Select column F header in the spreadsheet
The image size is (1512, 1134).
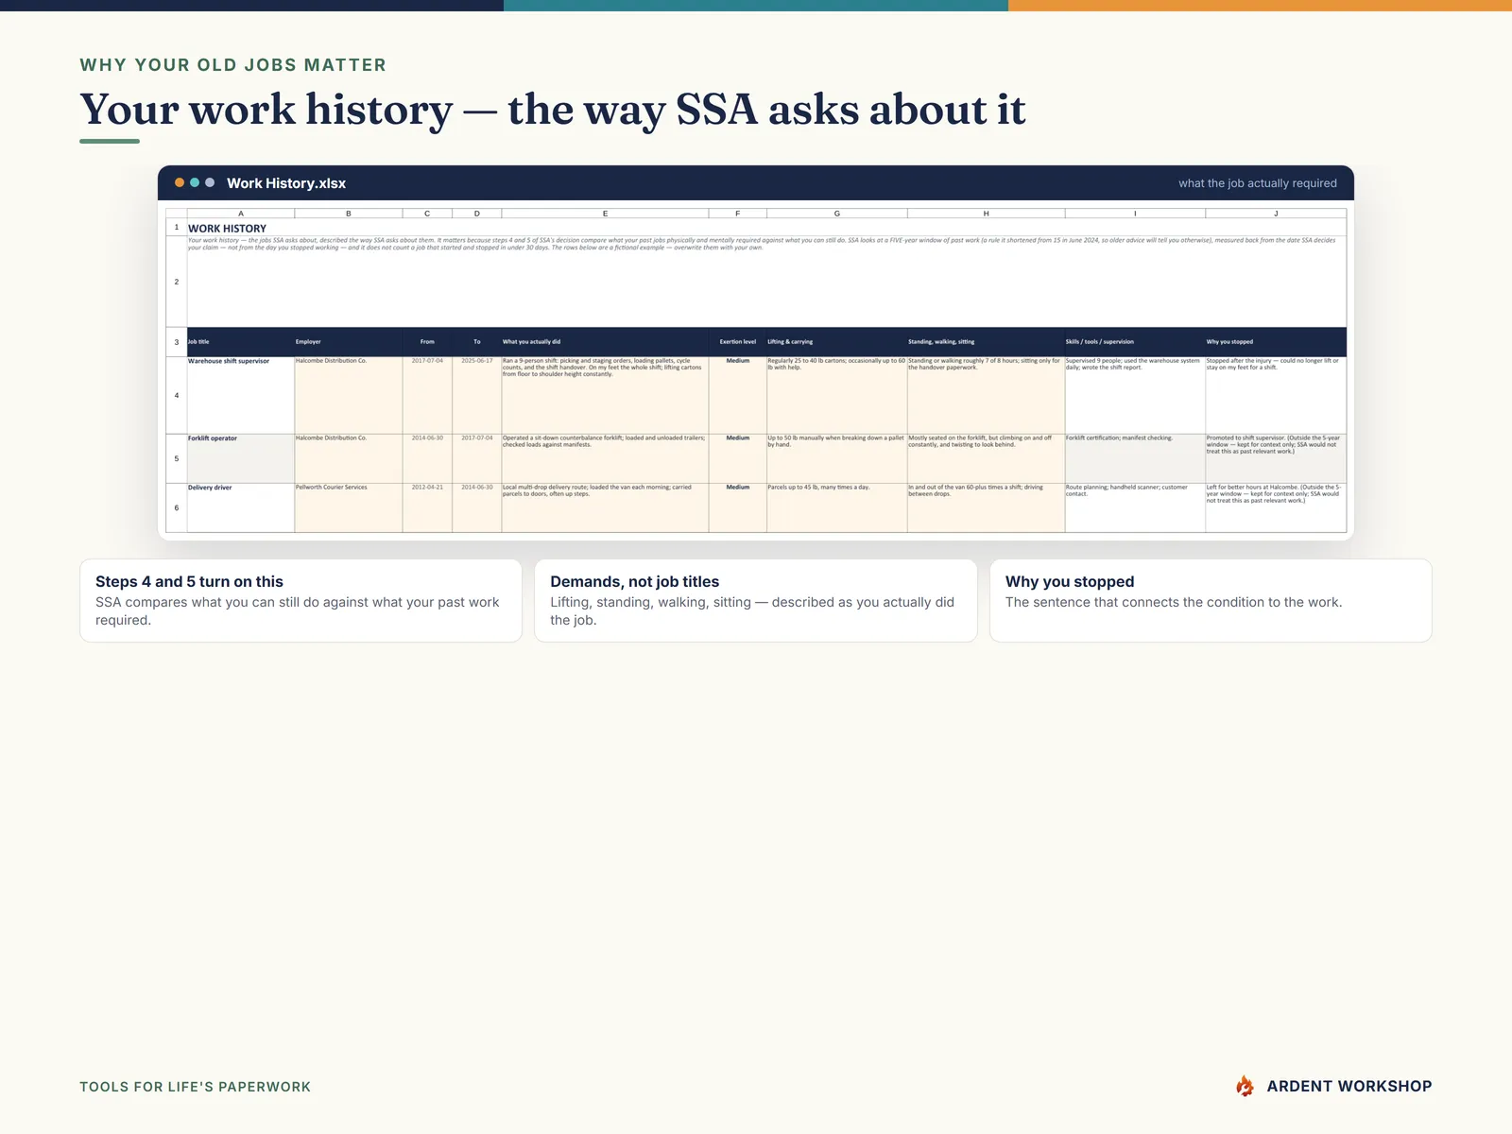pyautogui.click(x=738, y=214)
